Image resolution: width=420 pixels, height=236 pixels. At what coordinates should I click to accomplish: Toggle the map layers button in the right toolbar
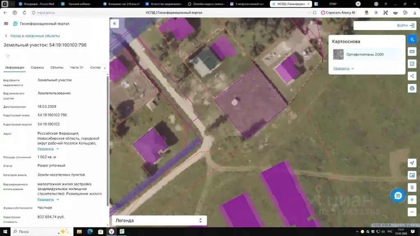point(412,39)
